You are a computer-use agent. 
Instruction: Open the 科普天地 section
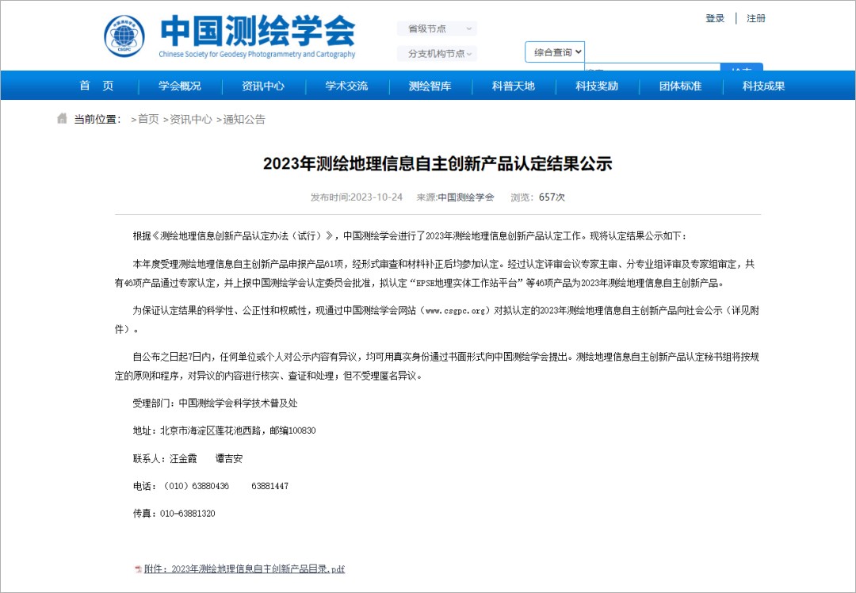coord(513,85)
